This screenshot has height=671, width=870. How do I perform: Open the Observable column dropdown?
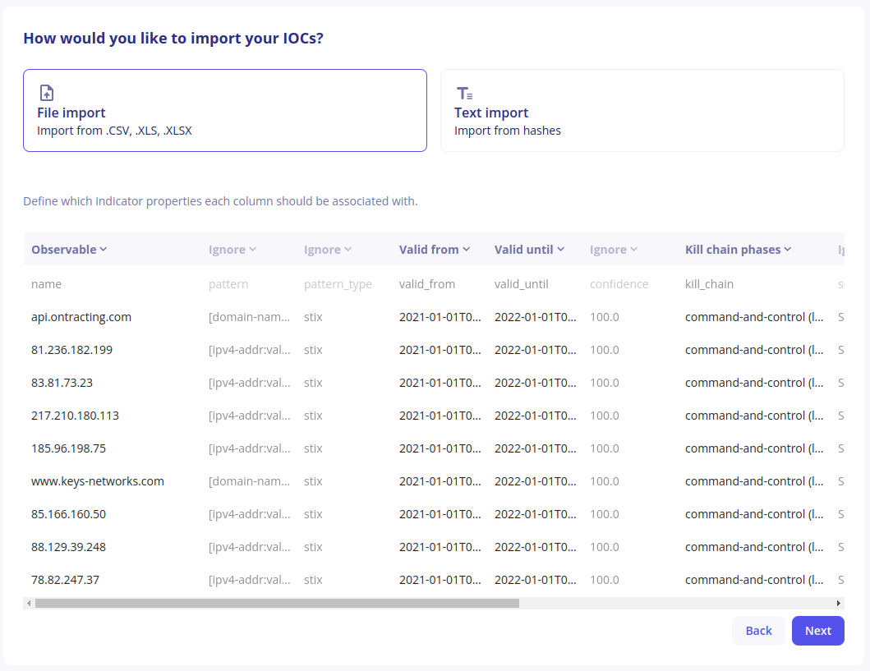[x=70, y=250]
